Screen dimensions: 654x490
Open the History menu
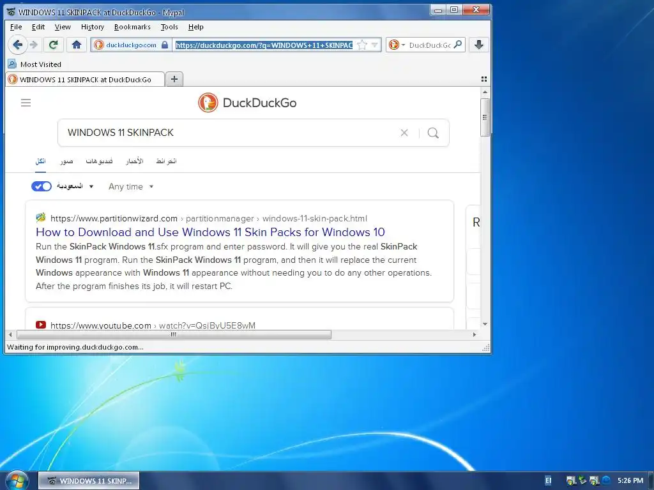(x=92, y=27)
